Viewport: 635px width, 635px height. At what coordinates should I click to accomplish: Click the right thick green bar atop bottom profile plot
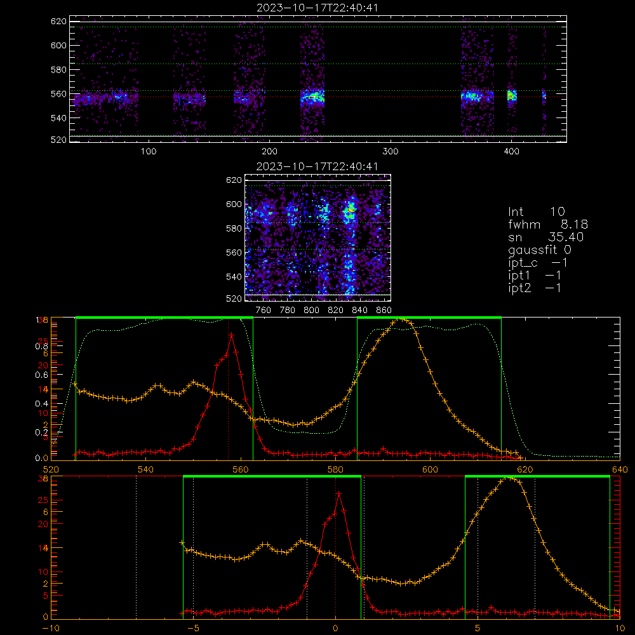(x=537, y=477)
